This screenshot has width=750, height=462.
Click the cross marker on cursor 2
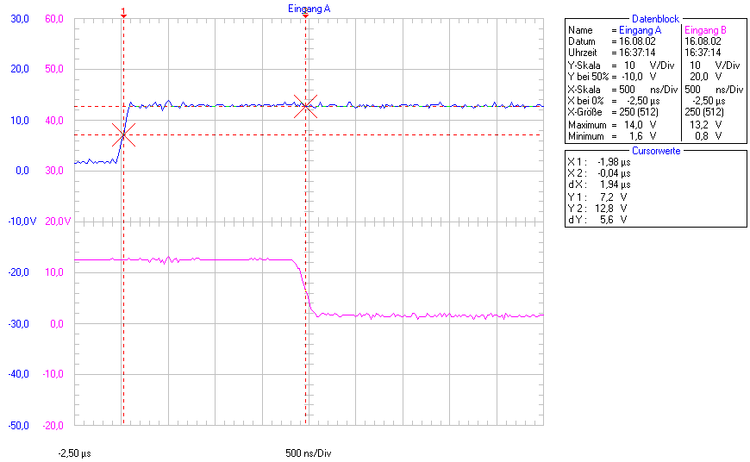tap(306, 106)
